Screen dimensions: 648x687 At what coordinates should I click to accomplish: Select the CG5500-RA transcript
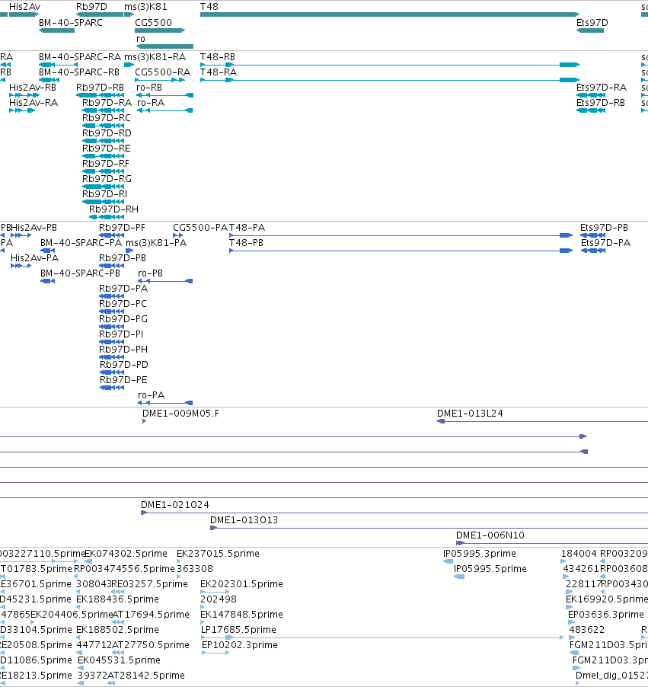pyautogui.click(x=162, y=72)
